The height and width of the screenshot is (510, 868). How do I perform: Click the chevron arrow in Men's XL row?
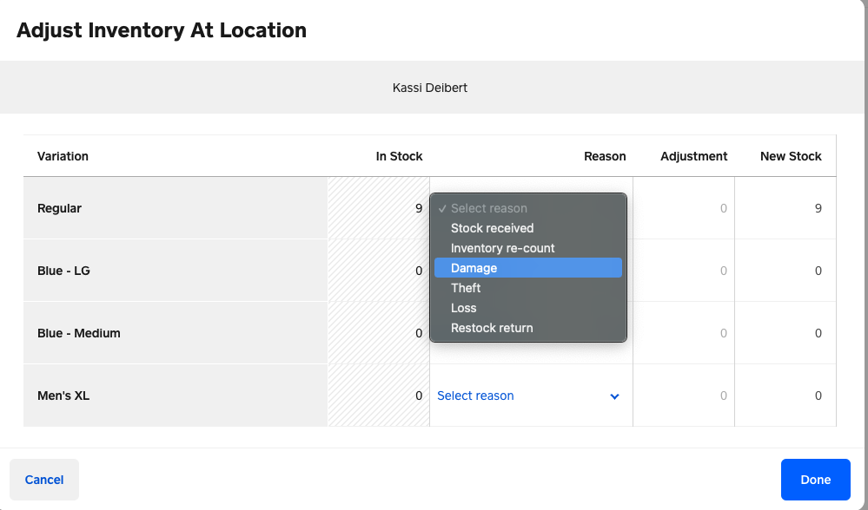point(614,396)
